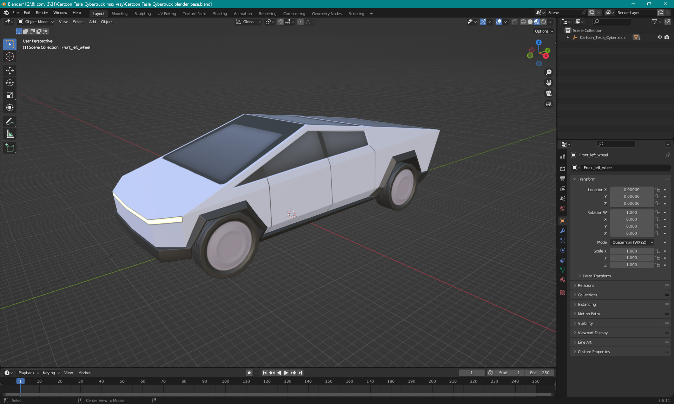Click the pan view hand icon
The height and width of the screenshot is (404, 674).
coord(548,83)
